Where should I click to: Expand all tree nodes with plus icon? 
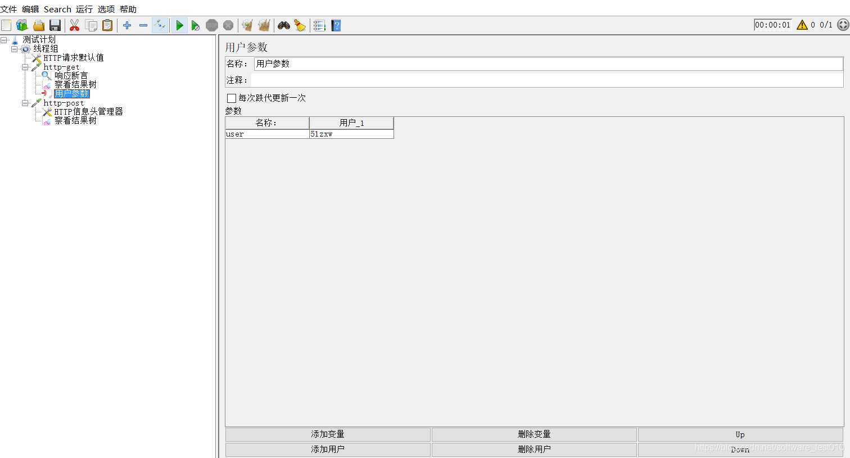click(127, 25)
